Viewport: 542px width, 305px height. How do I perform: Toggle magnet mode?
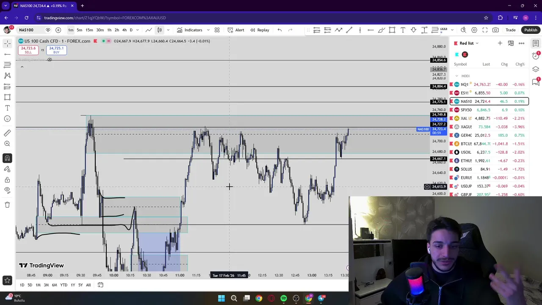7,158
